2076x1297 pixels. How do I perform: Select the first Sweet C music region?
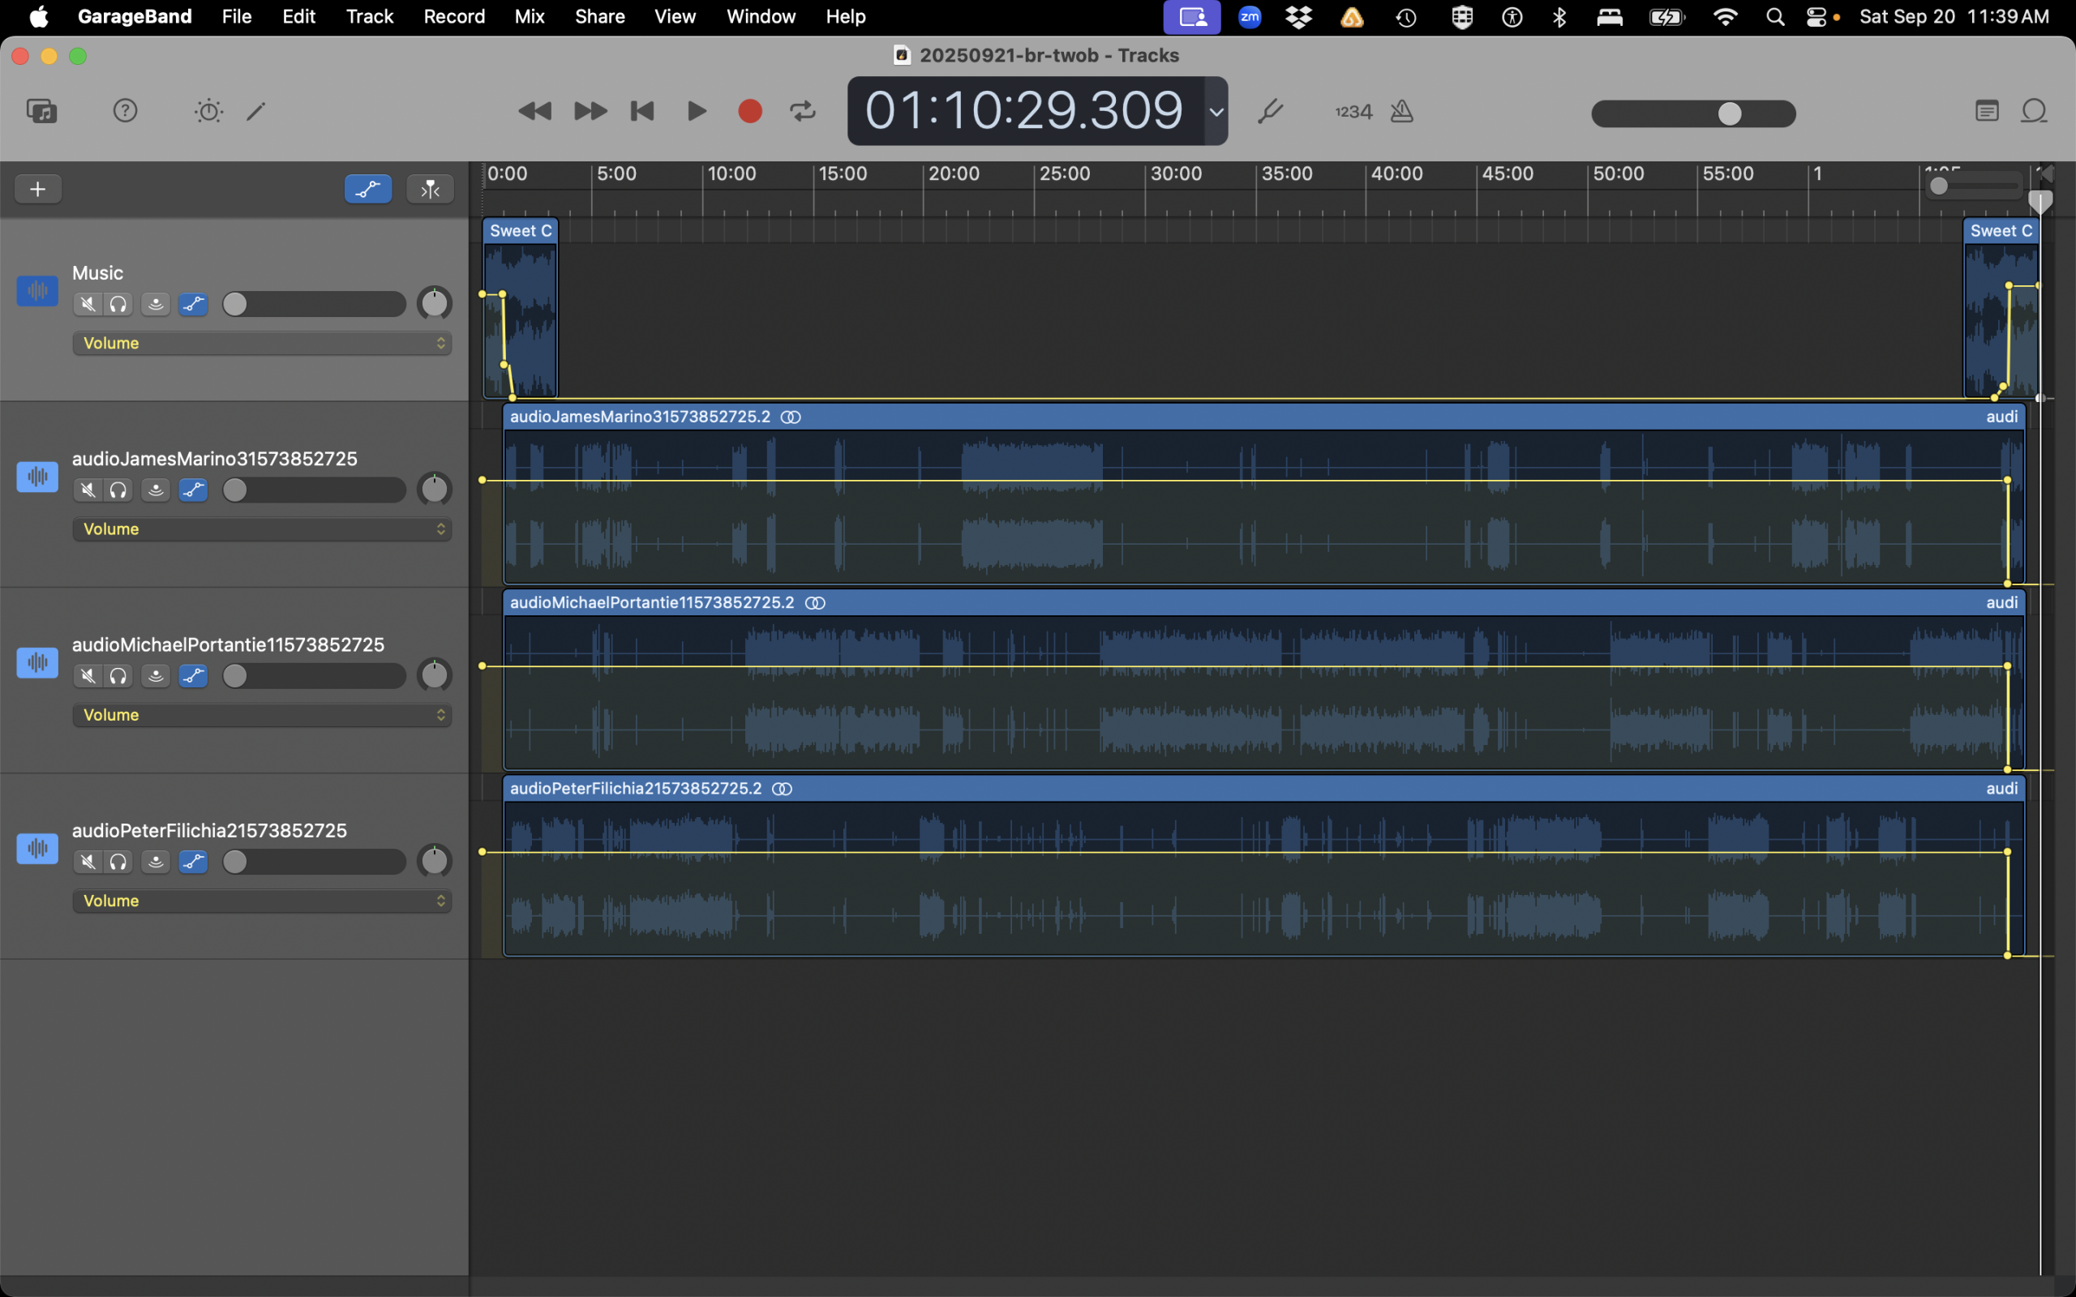tap(521, 309)
